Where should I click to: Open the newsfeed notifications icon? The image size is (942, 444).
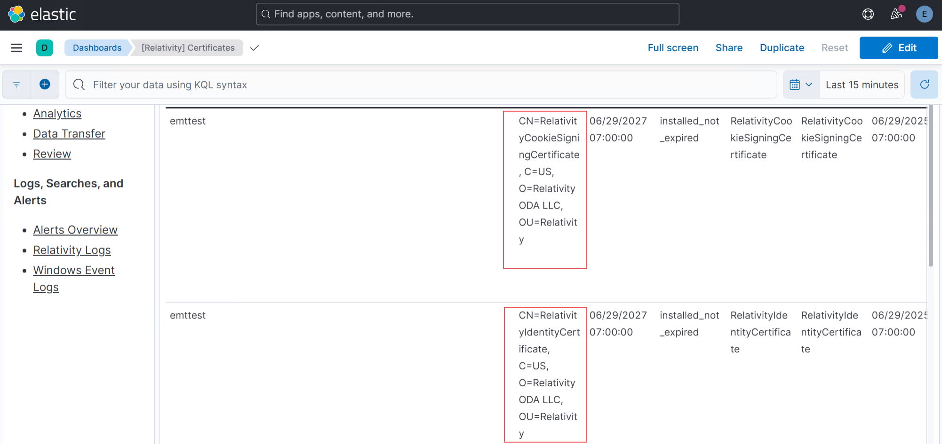point(896,14)
